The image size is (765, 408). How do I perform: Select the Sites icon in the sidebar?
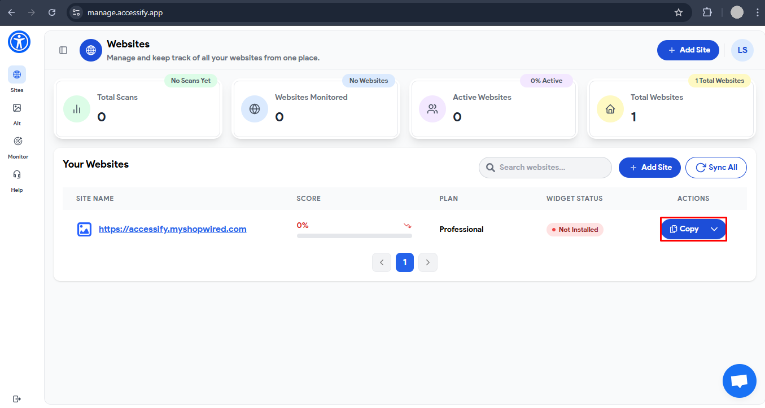pos(16,74)
